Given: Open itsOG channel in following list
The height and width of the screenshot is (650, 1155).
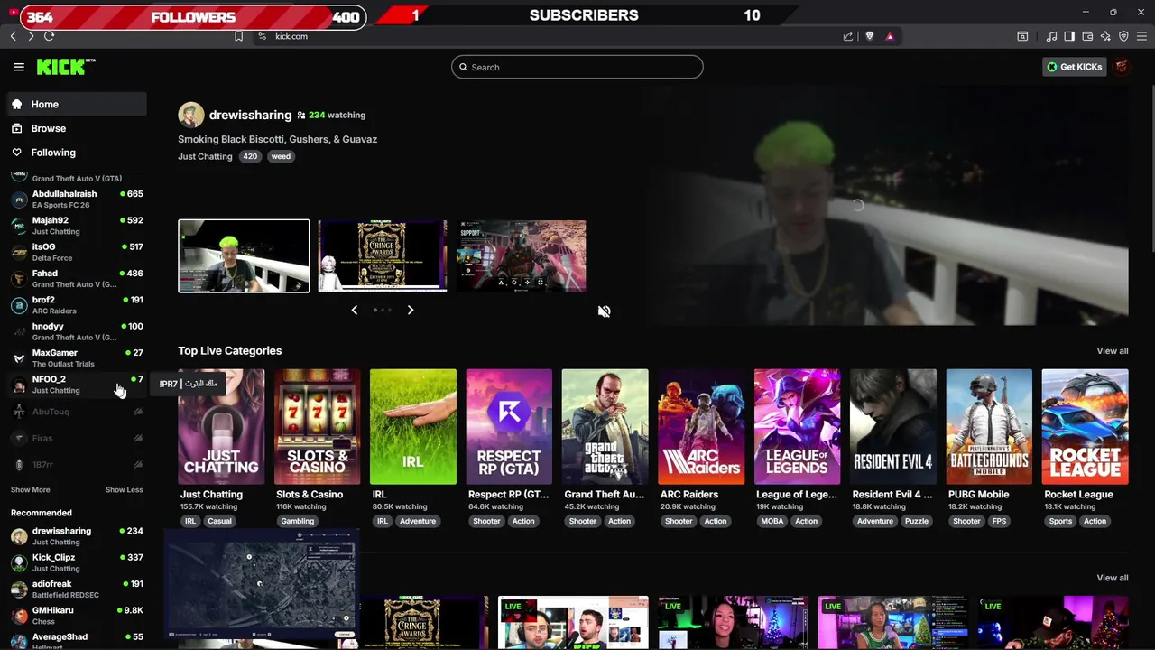Looking at the screenshot, I should tap(77, 252).
